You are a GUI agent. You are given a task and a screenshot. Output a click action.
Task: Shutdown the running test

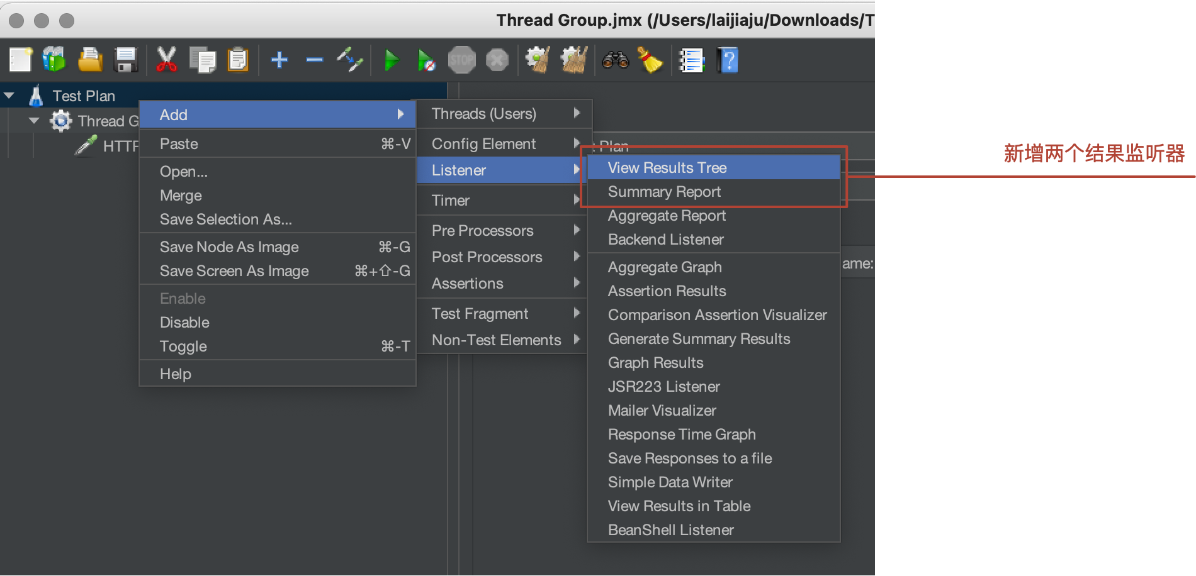pyautogui.click(x=497, y=60)
